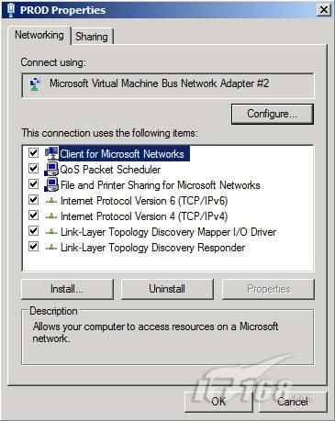Click the Topology Discovery Responder icon
This screenshot has height=421, width=335.
pos(51,248)
